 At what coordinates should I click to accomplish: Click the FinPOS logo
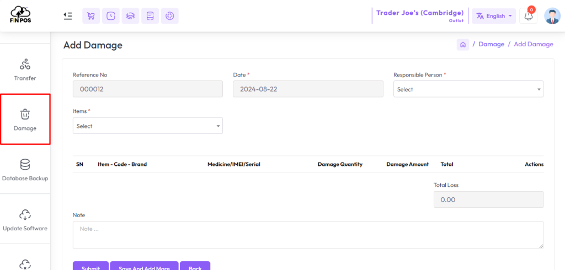(20, 15)
